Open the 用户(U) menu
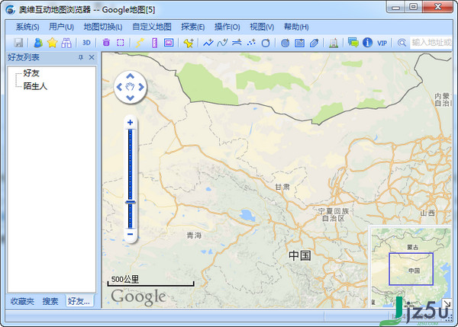458x327 pixels. [61, 27]
